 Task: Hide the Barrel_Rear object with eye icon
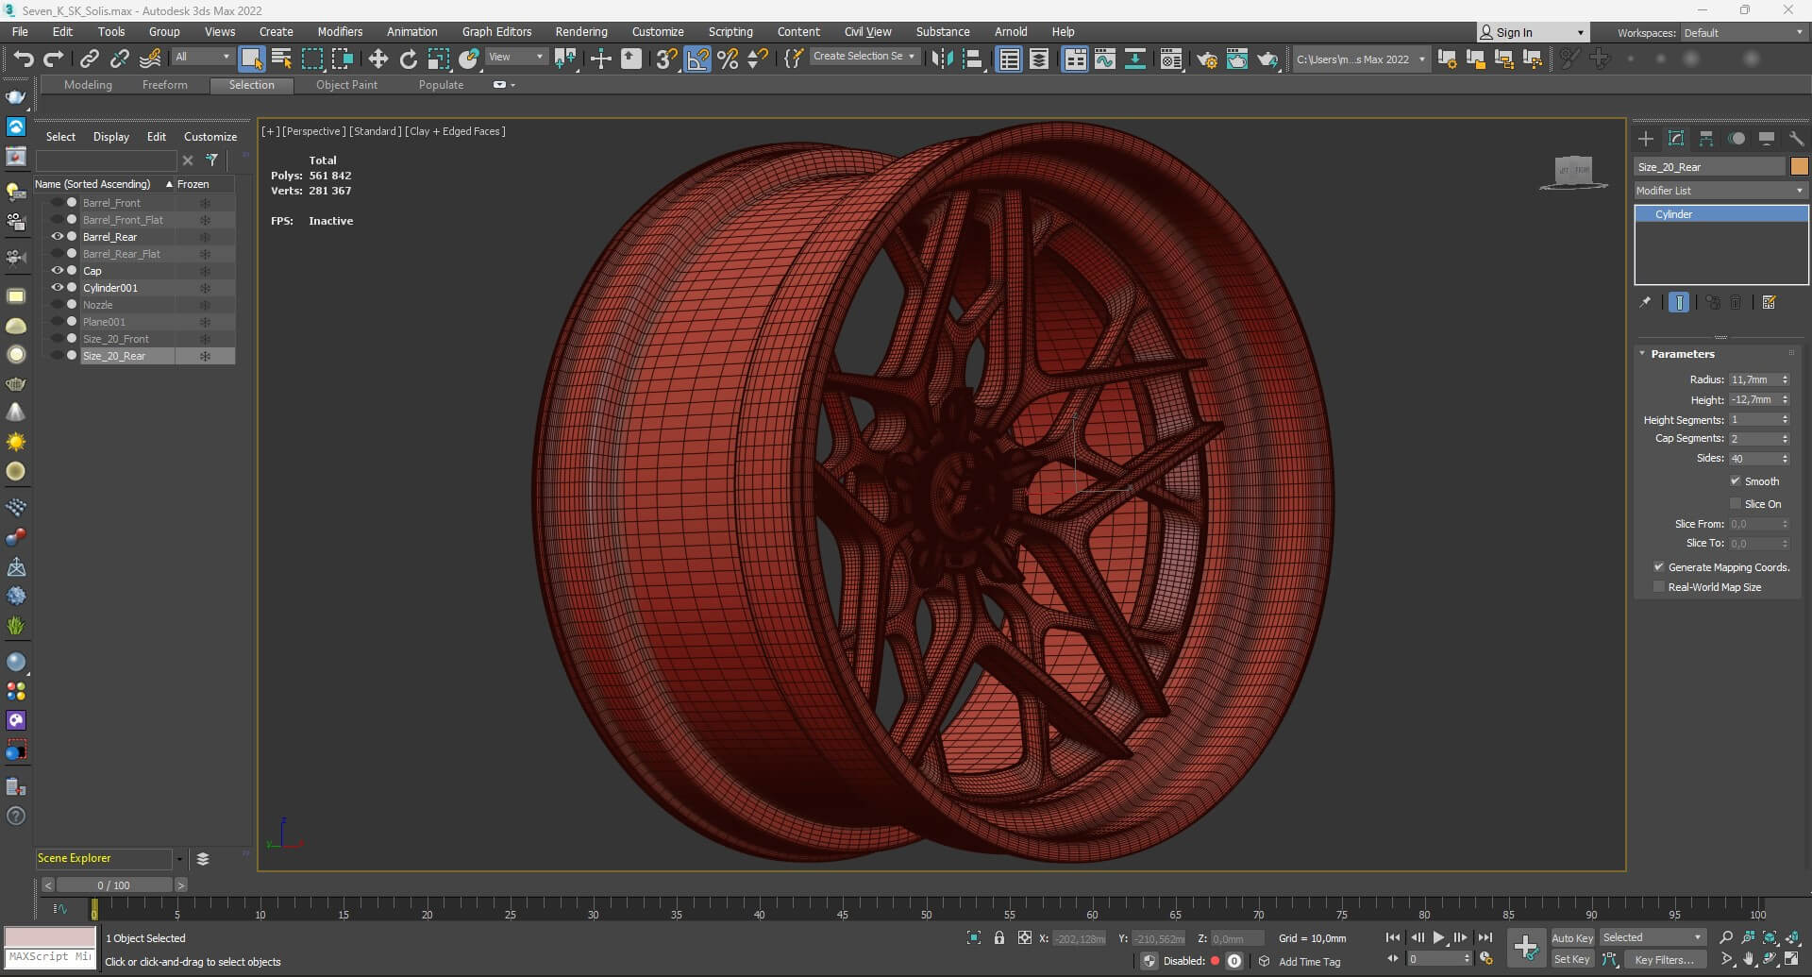pos(58,237)
